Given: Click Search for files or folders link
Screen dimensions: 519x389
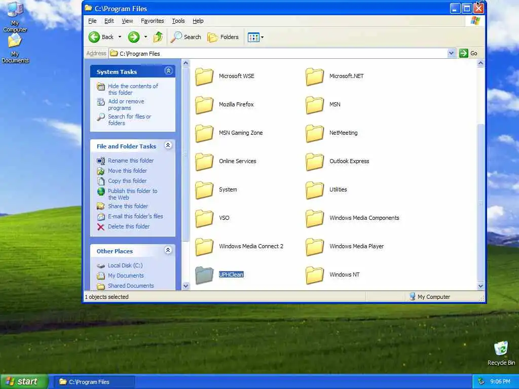Looking at the screenshot, I should point(129,120).
